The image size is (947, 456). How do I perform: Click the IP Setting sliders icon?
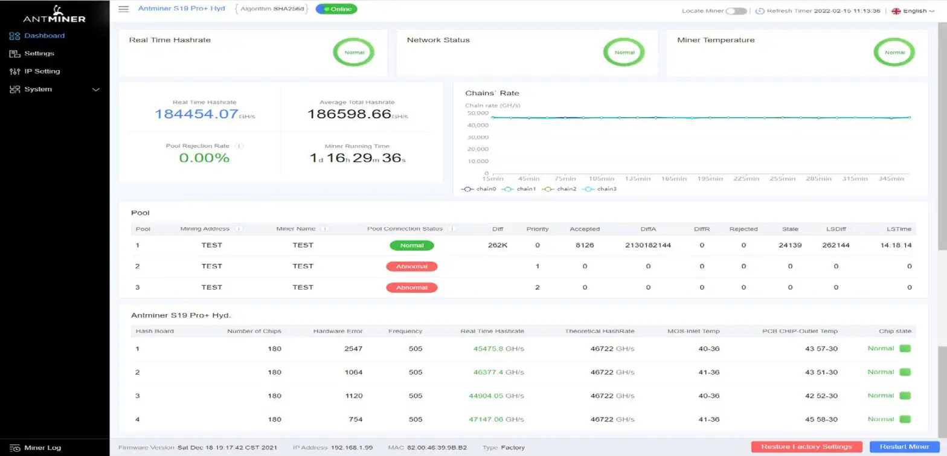click(14, 71)
